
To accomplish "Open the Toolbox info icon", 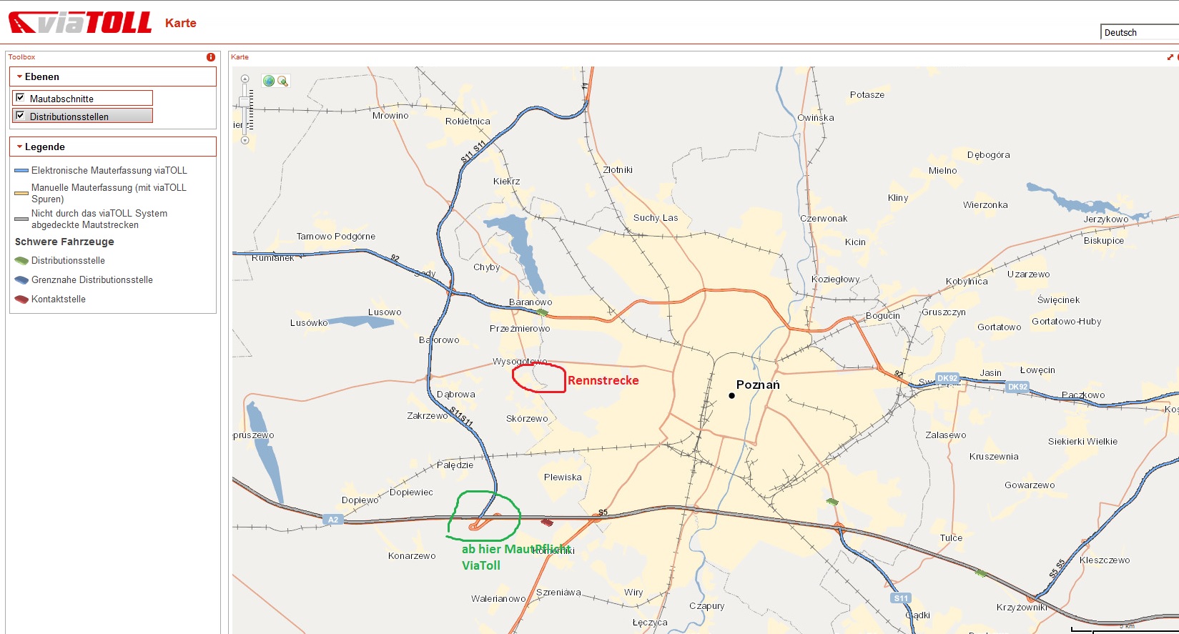I will 211,57.
